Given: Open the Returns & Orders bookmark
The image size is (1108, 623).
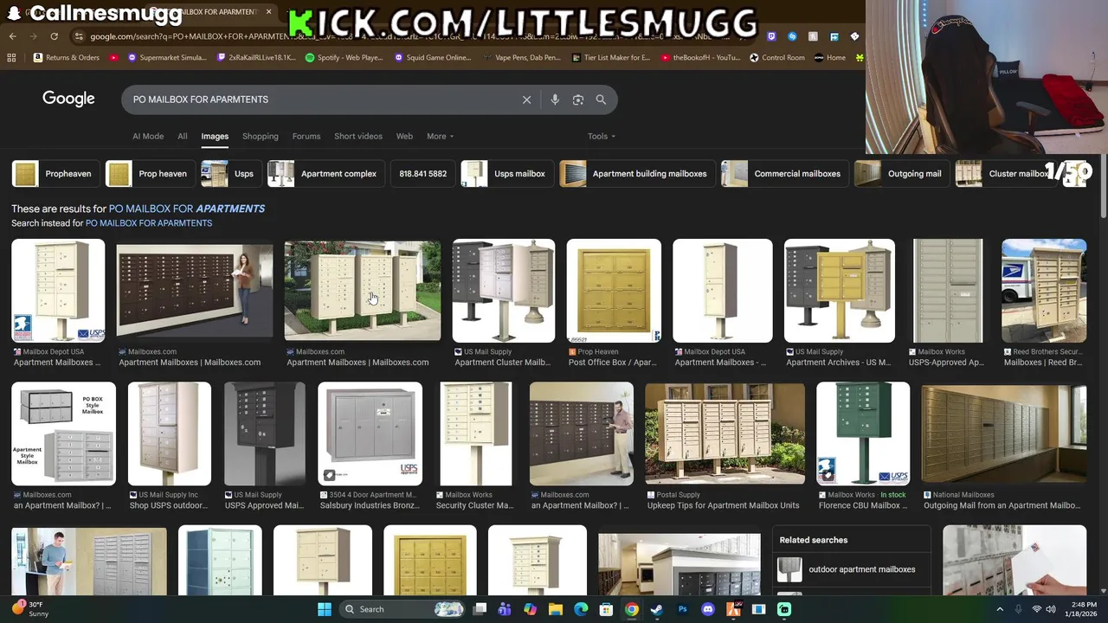Looking at the screenshot, I should coord(67,58).
